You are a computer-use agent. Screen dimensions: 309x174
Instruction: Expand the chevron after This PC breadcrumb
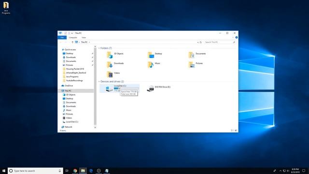tap(89, 42)
